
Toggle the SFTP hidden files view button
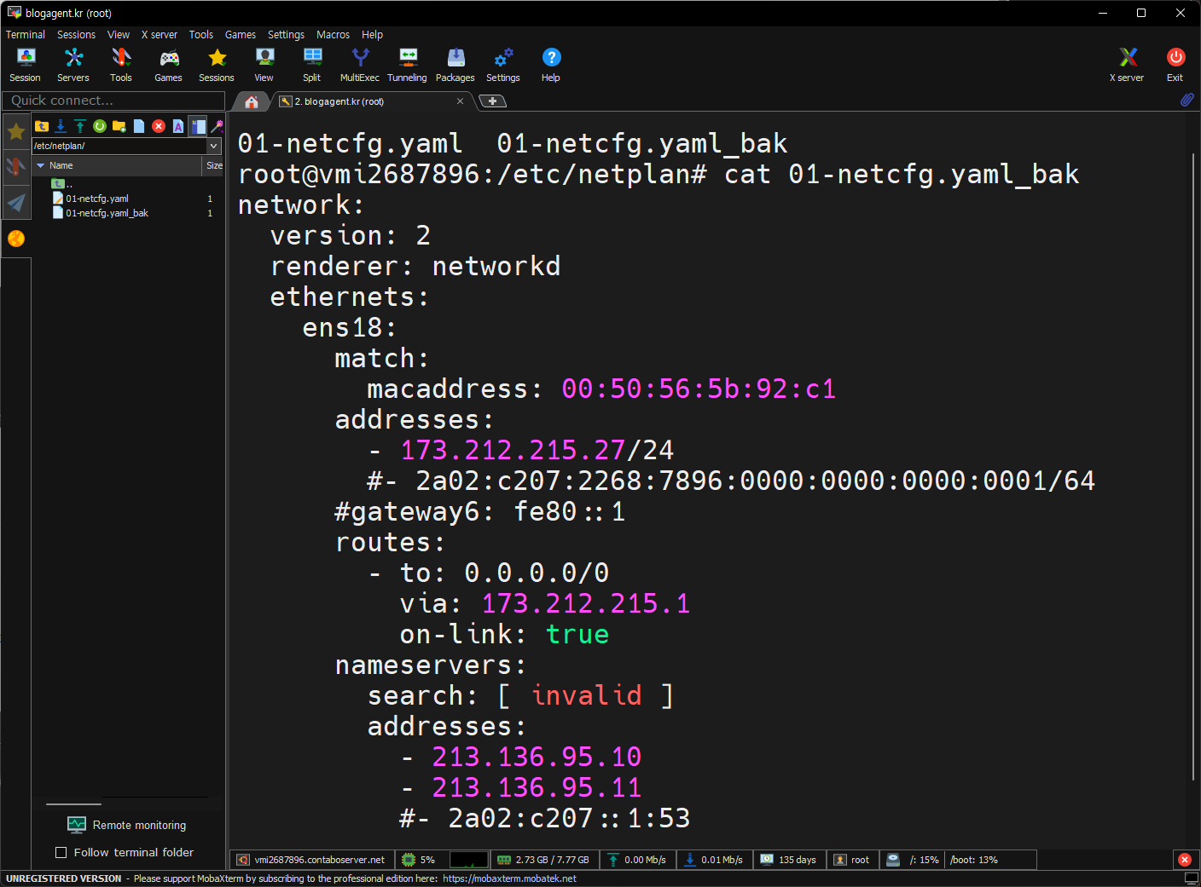(198, 126)
